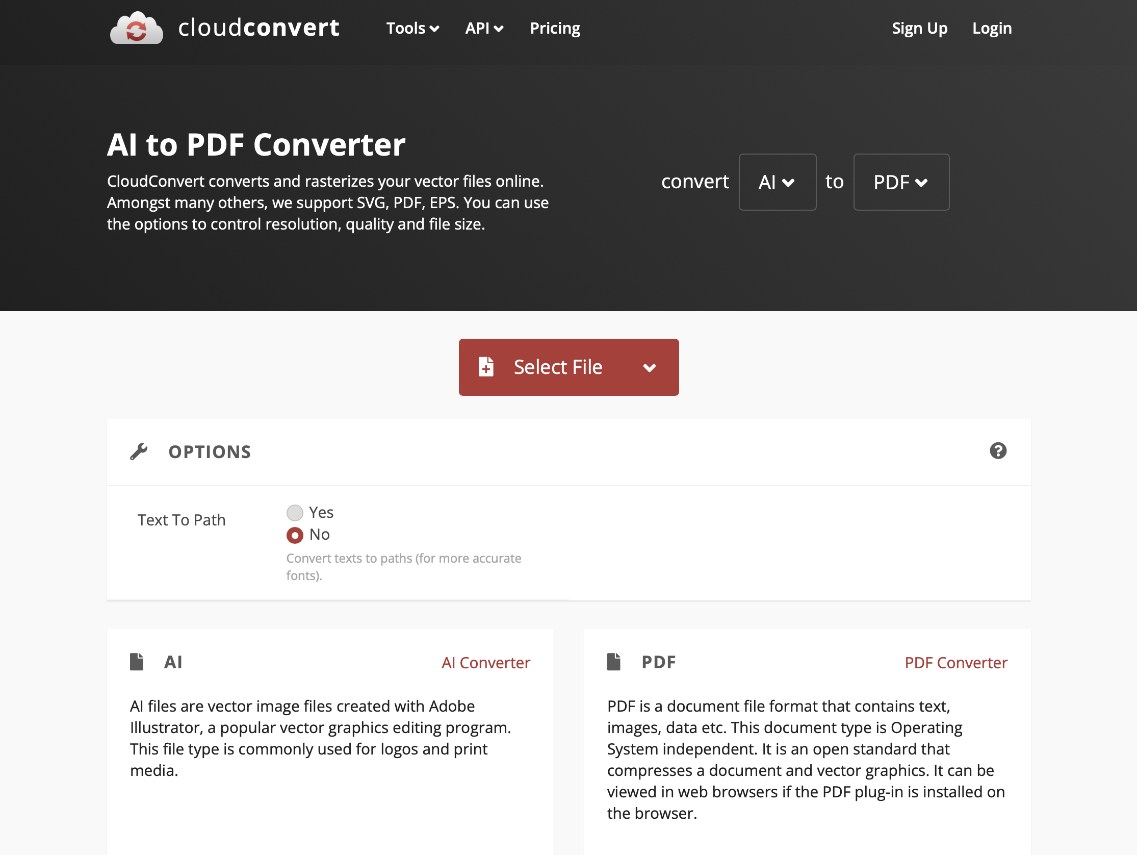Click the CloudConvert cloud logo icon
1137x855 pixels.
[x=136, y=28]
